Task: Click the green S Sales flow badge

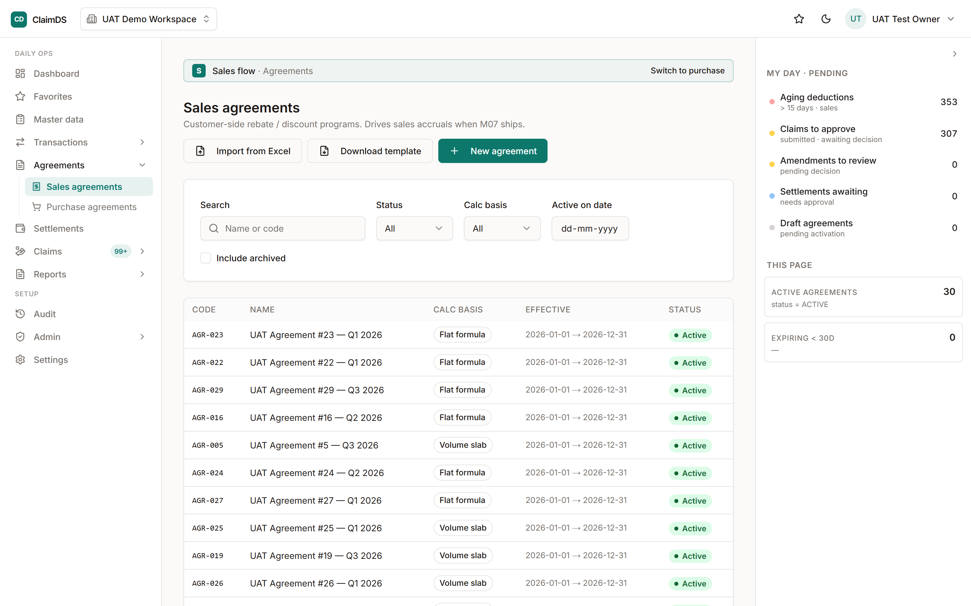Action: pos(199,71)
